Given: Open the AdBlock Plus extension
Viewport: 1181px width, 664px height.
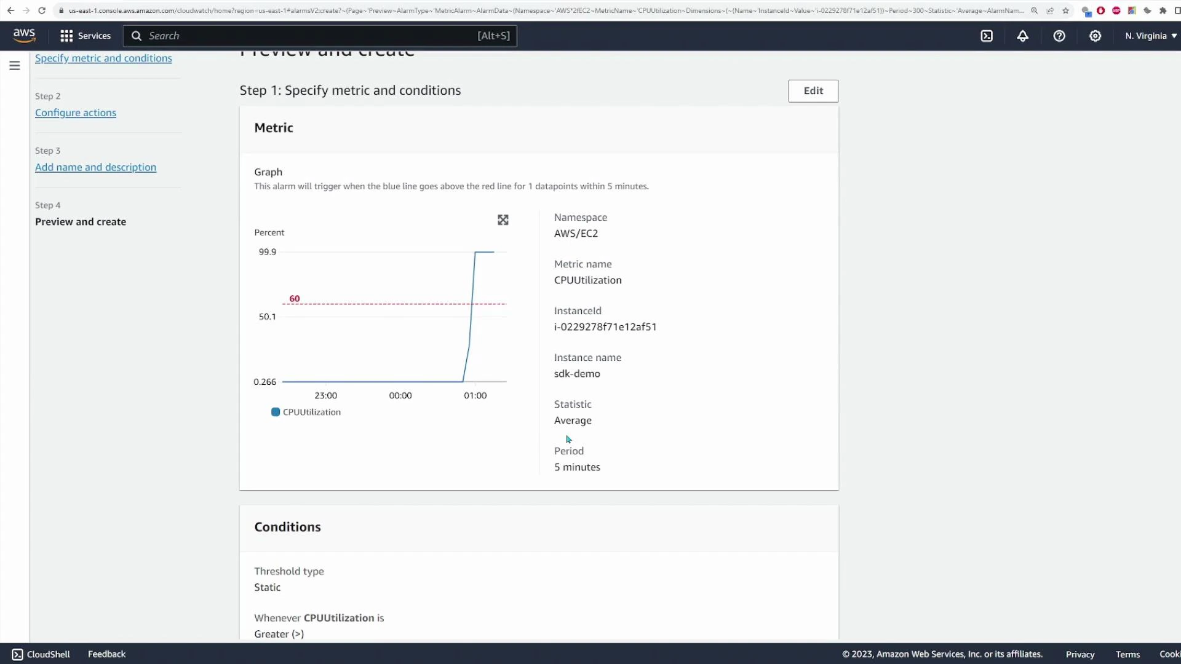Looking at the screenshot, I should tap(1116, 10).
